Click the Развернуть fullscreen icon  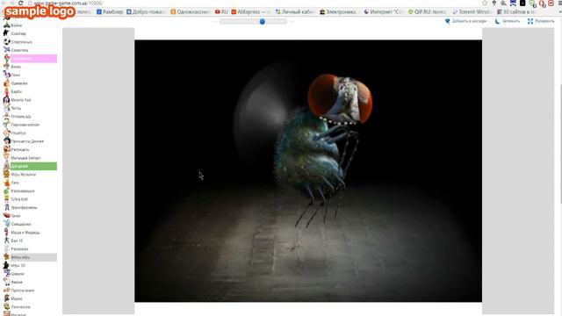(x=530, y=21)
